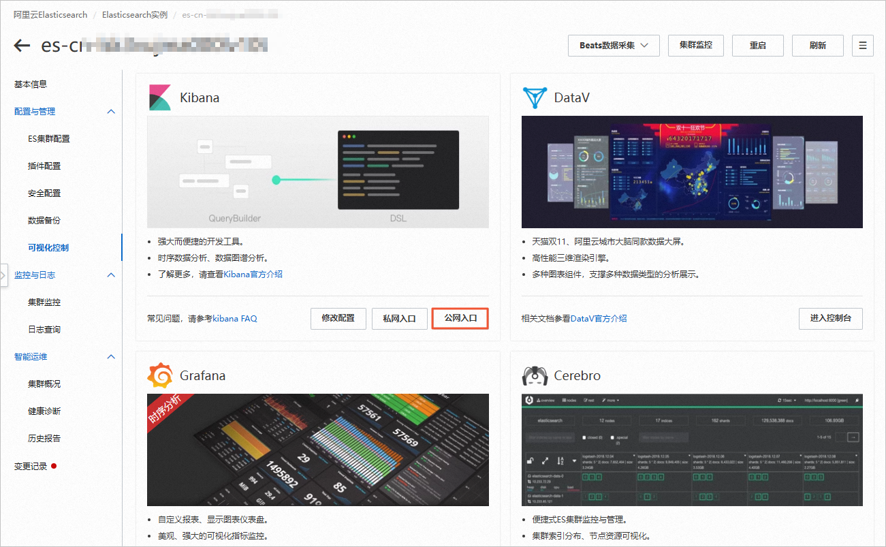Click the Kibana logo icon
The width and height of the screenshot is (886, 547).
(x=159, y=97)
